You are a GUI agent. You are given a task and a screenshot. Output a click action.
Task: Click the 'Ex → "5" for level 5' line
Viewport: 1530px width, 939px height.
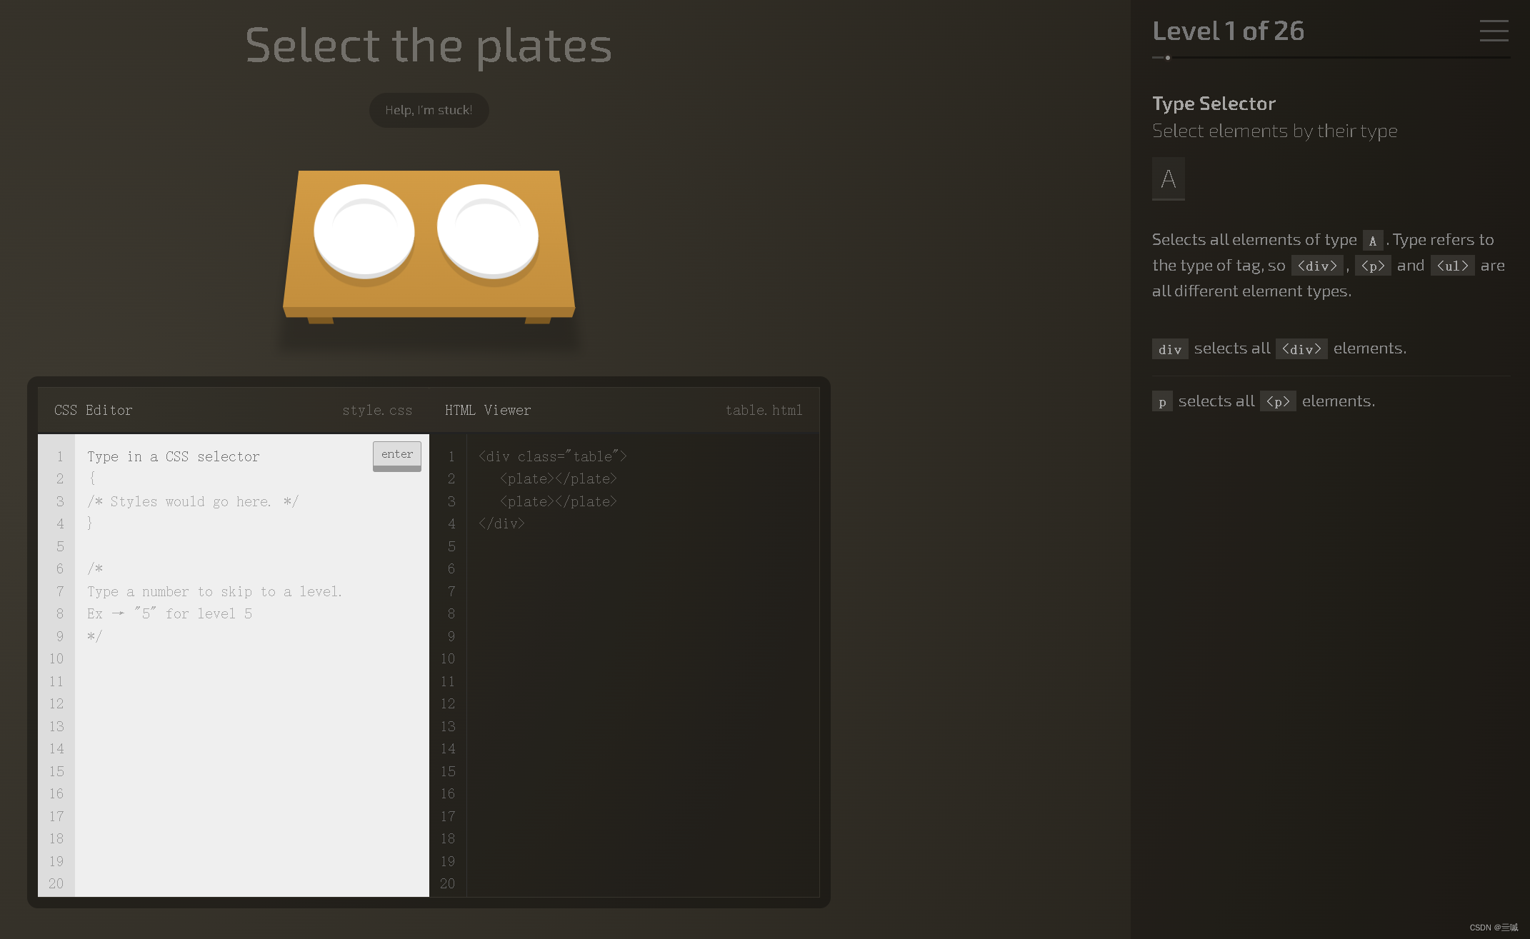[x=169, y=614]
